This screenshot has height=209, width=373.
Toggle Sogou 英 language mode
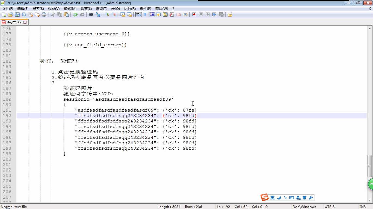[272, 198]
